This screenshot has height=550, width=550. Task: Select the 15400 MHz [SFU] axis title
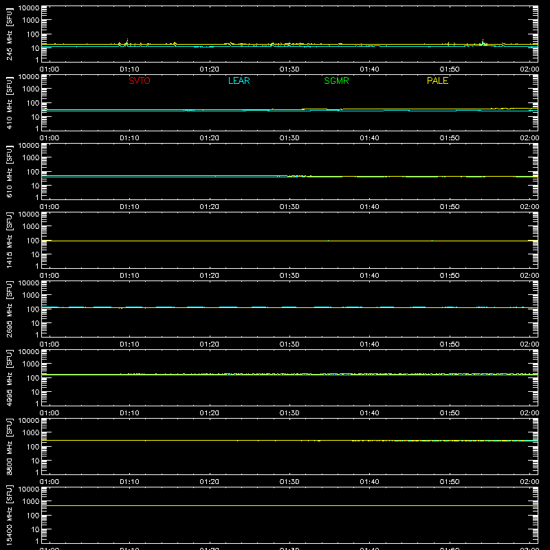10,515
